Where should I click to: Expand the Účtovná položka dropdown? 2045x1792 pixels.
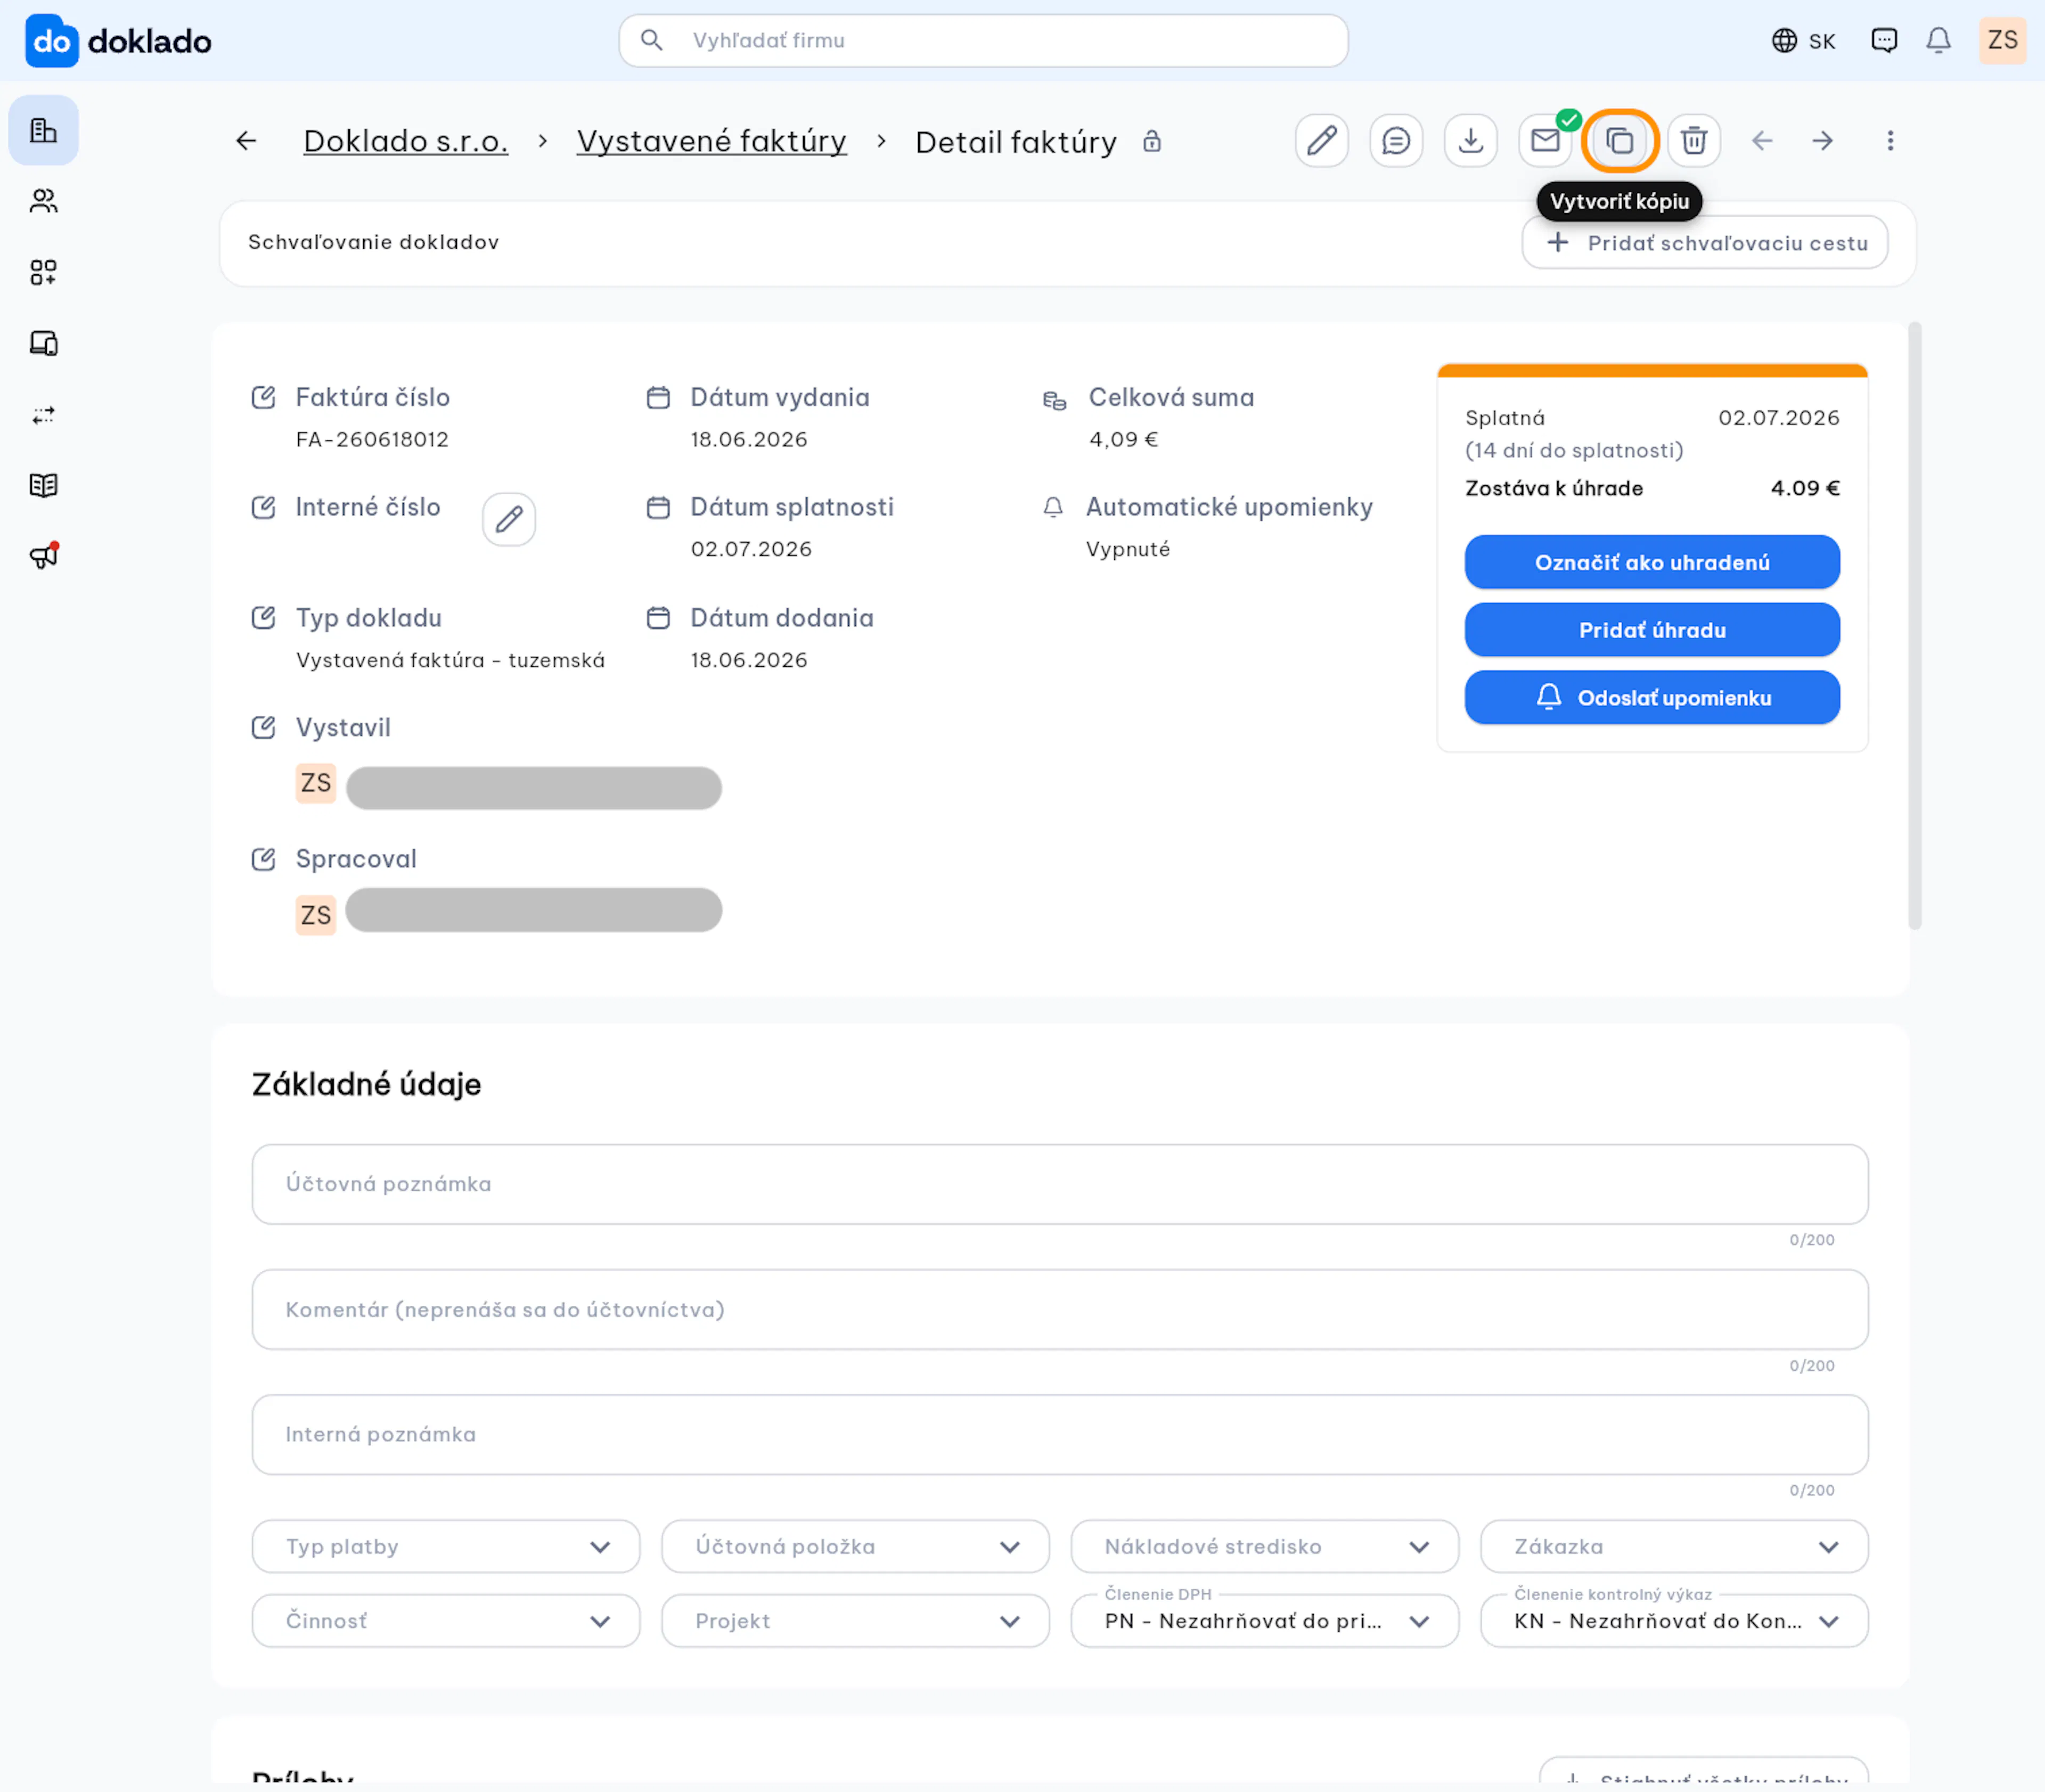855,1546
